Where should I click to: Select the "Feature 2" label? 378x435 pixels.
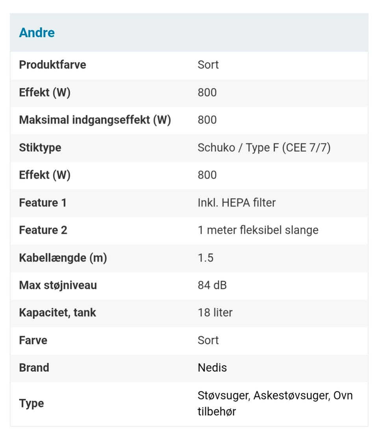pyautogui.click(x=43, y=230)
